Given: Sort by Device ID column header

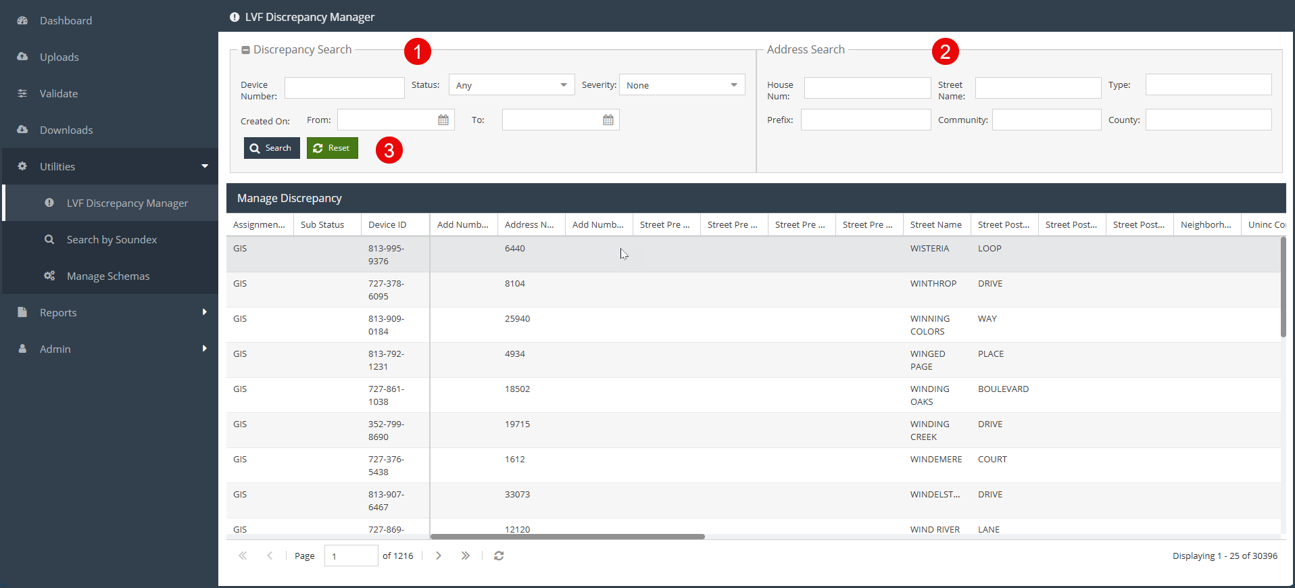Looking at the screenshot, I should point(395,224).
